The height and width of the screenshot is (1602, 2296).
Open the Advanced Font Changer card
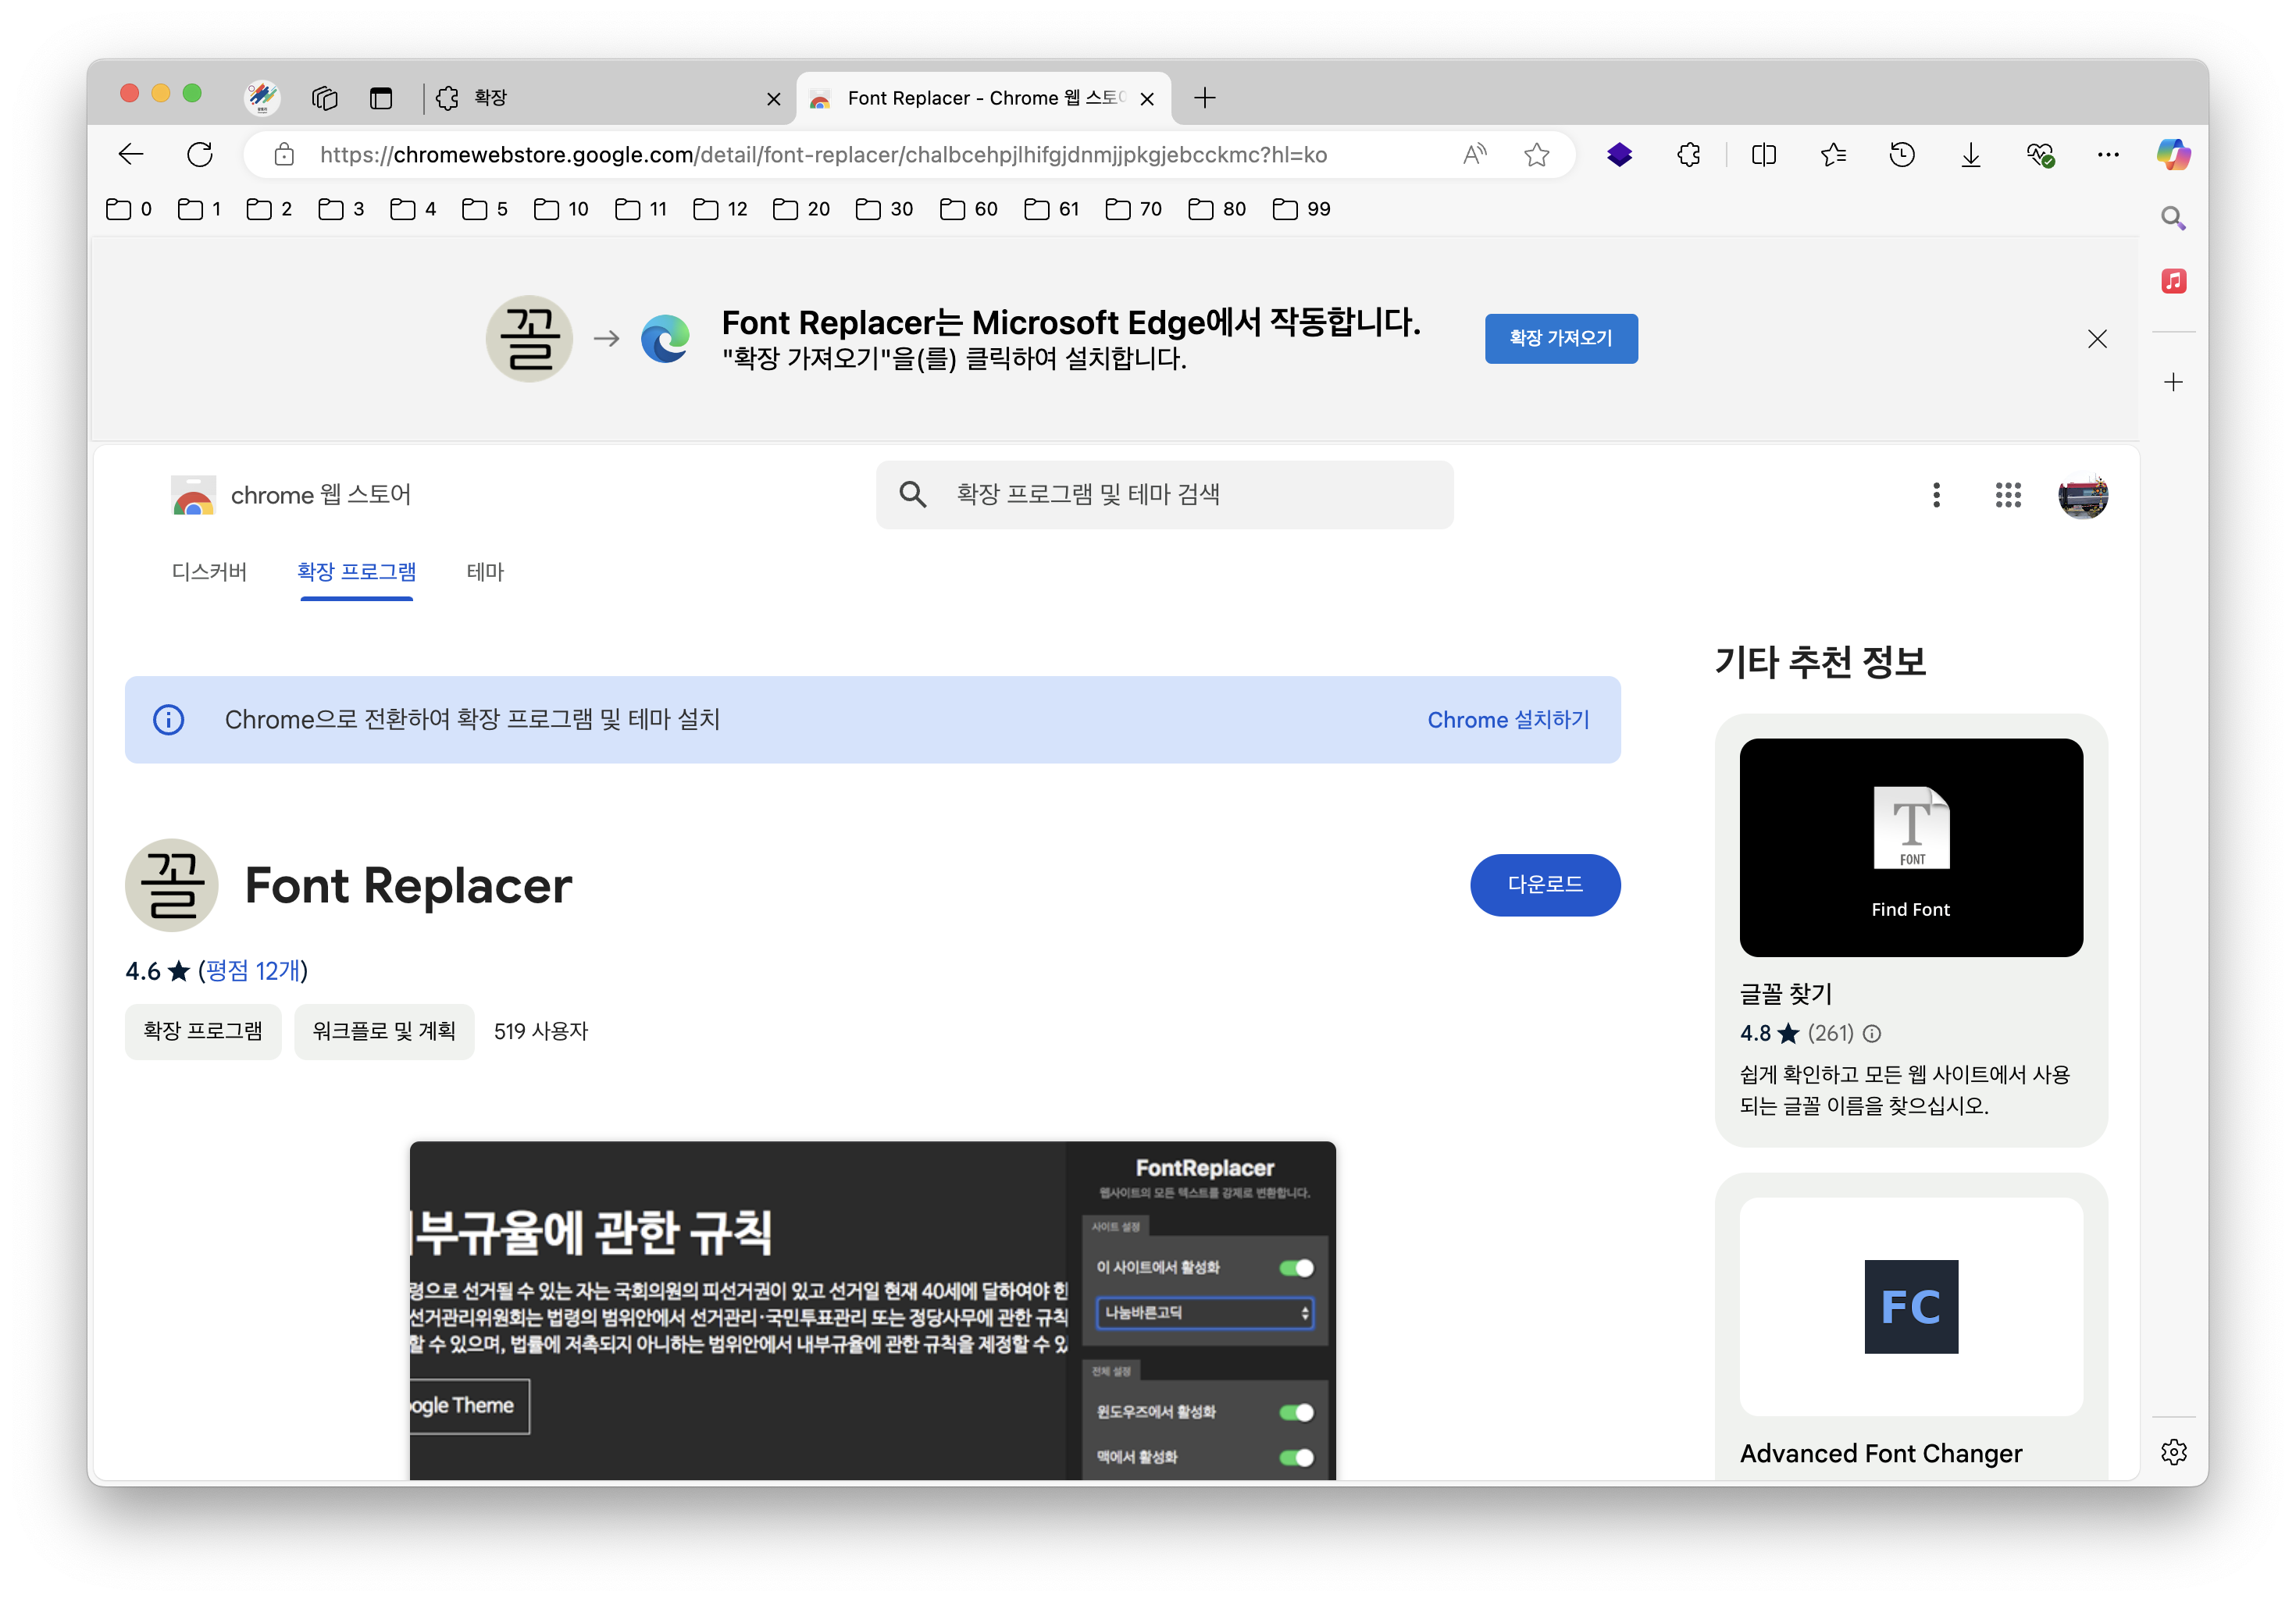point(1910,1326)
